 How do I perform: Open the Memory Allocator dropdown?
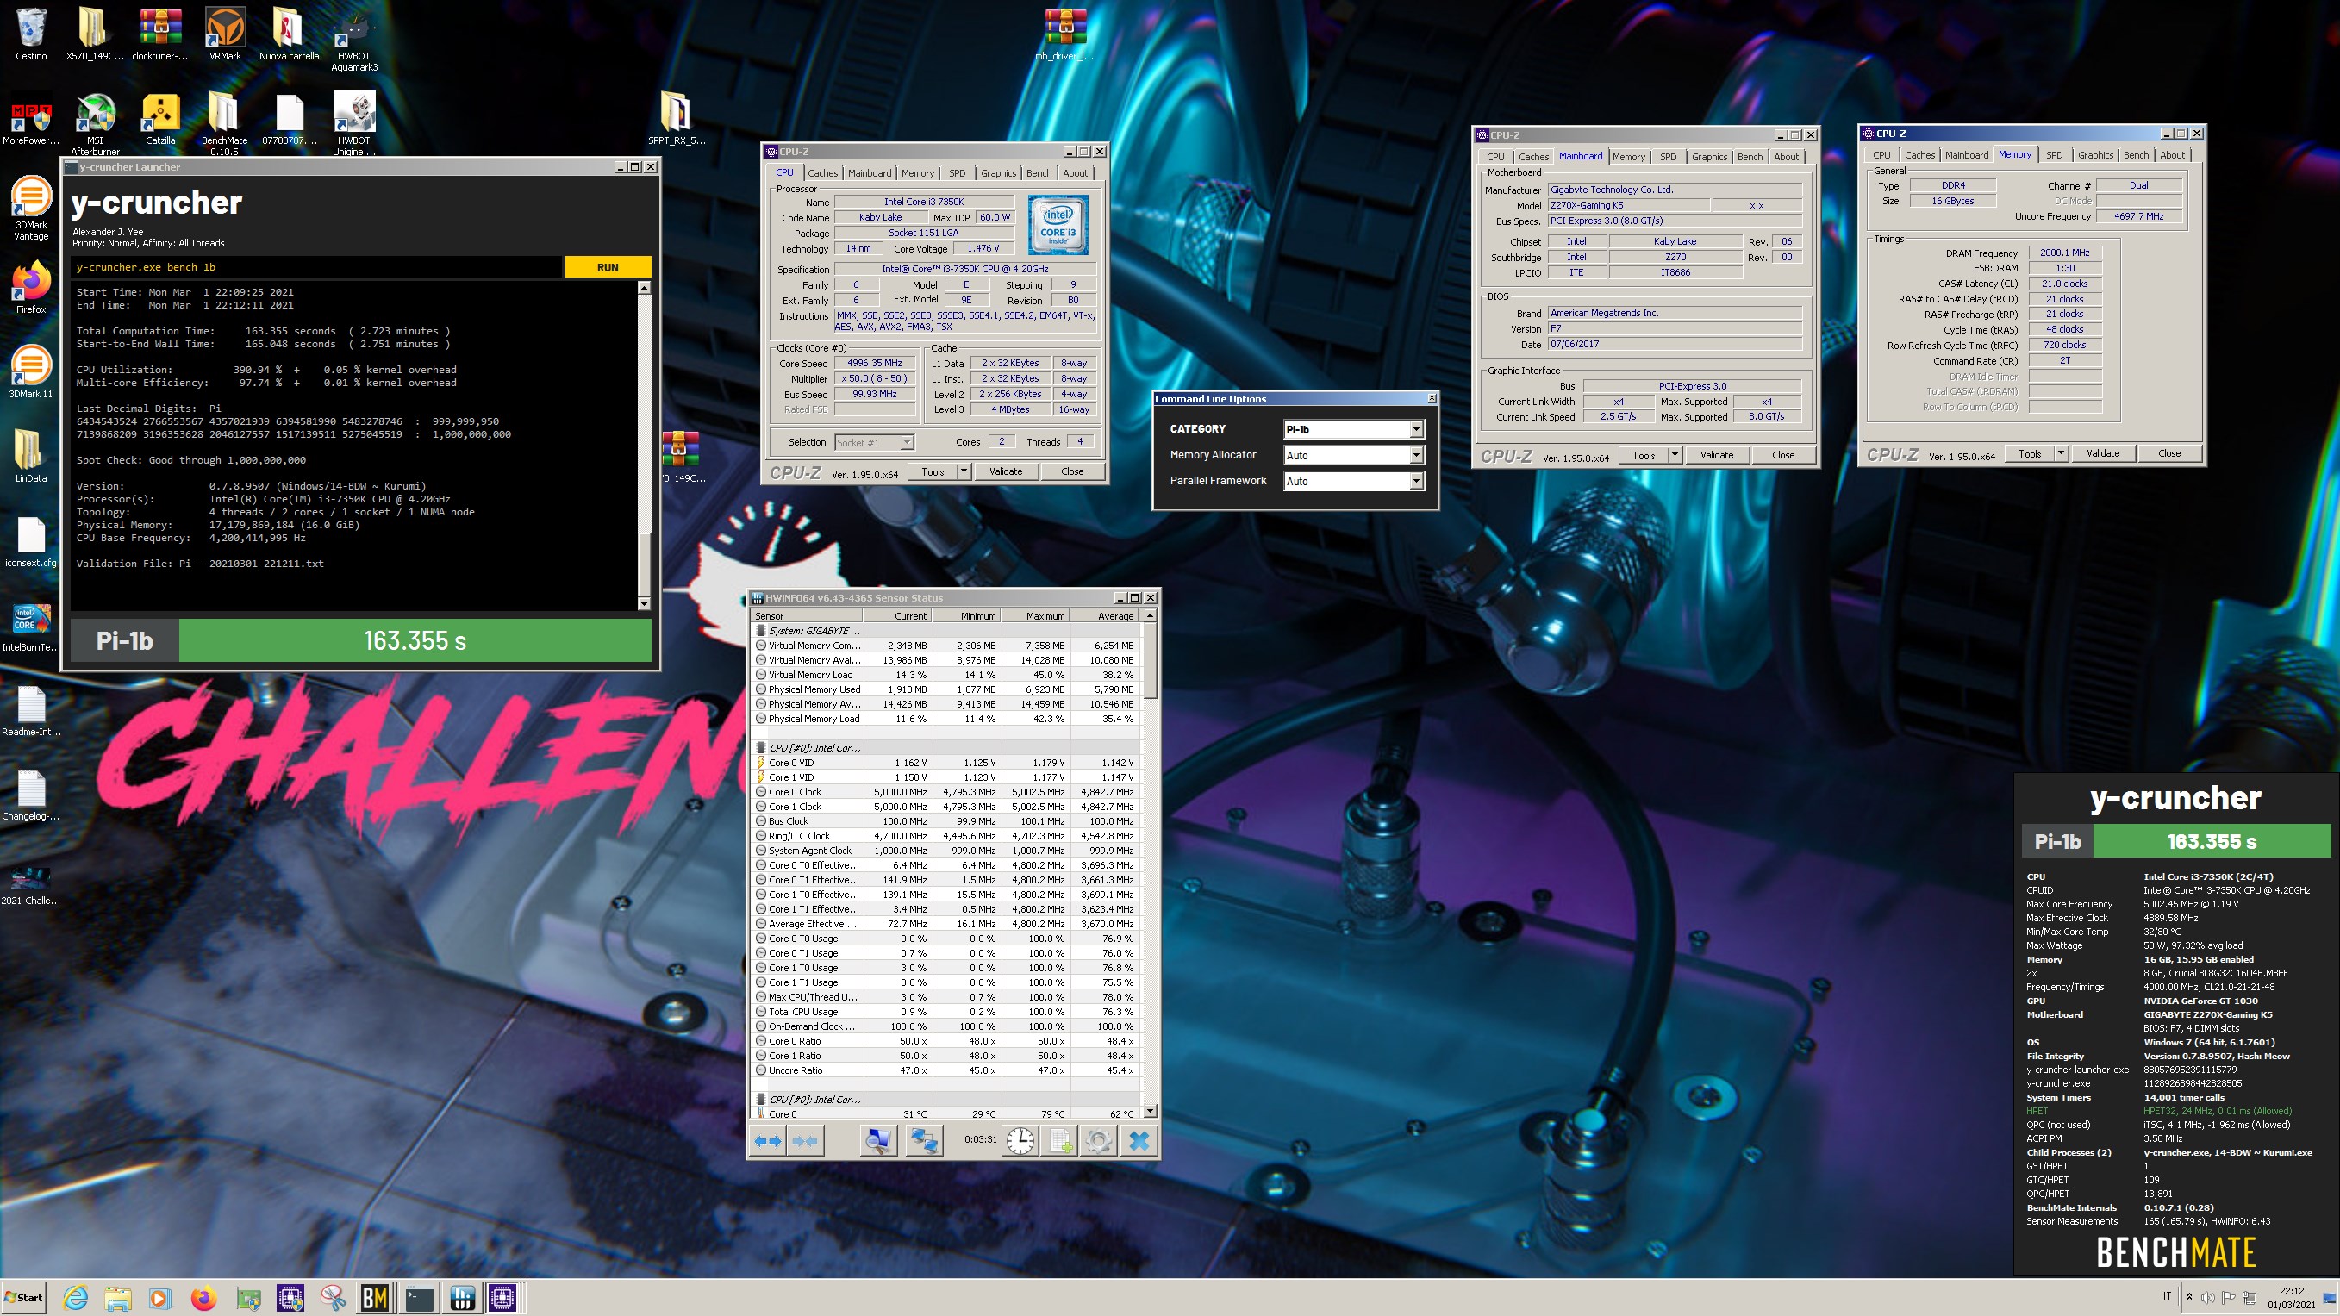(1353, 455)
